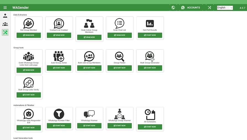Select the single user sidebar icon

(x=5, y=16)
